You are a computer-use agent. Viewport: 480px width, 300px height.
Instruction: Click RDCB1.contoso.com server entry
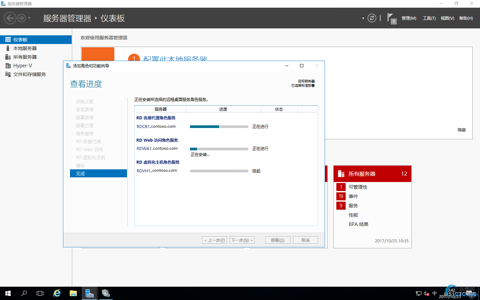(x=156, y=126)
